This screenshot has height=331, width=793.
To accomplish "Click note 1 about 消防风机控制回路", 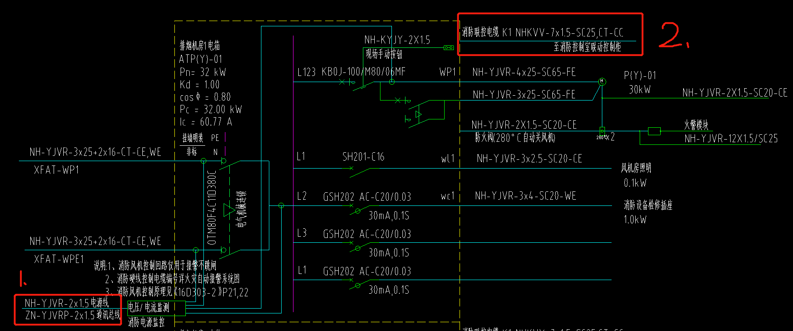I will pyautogui.click(x=155, y=265).
